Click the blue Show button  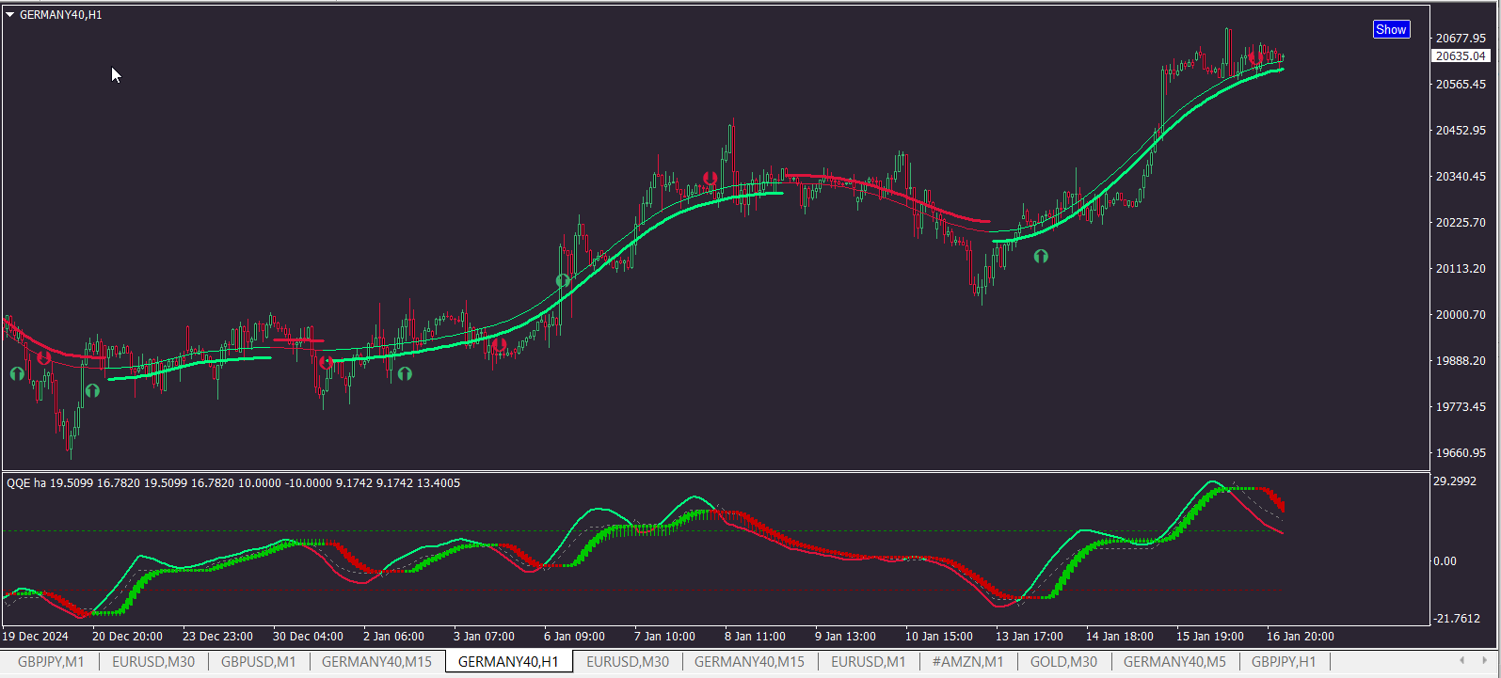1391,29
